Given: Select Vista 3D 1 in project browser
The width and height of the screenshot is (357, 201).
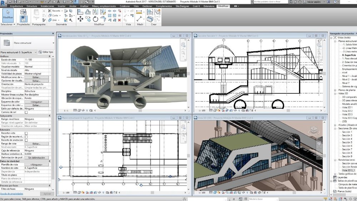Looking at the screenshot, I should pyautogui.click(x=347, y=108).
